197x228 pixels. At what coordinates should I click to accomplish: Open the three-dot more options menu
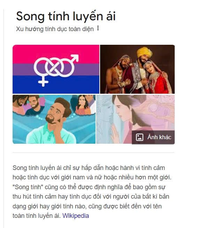click(x=98, y=28)
